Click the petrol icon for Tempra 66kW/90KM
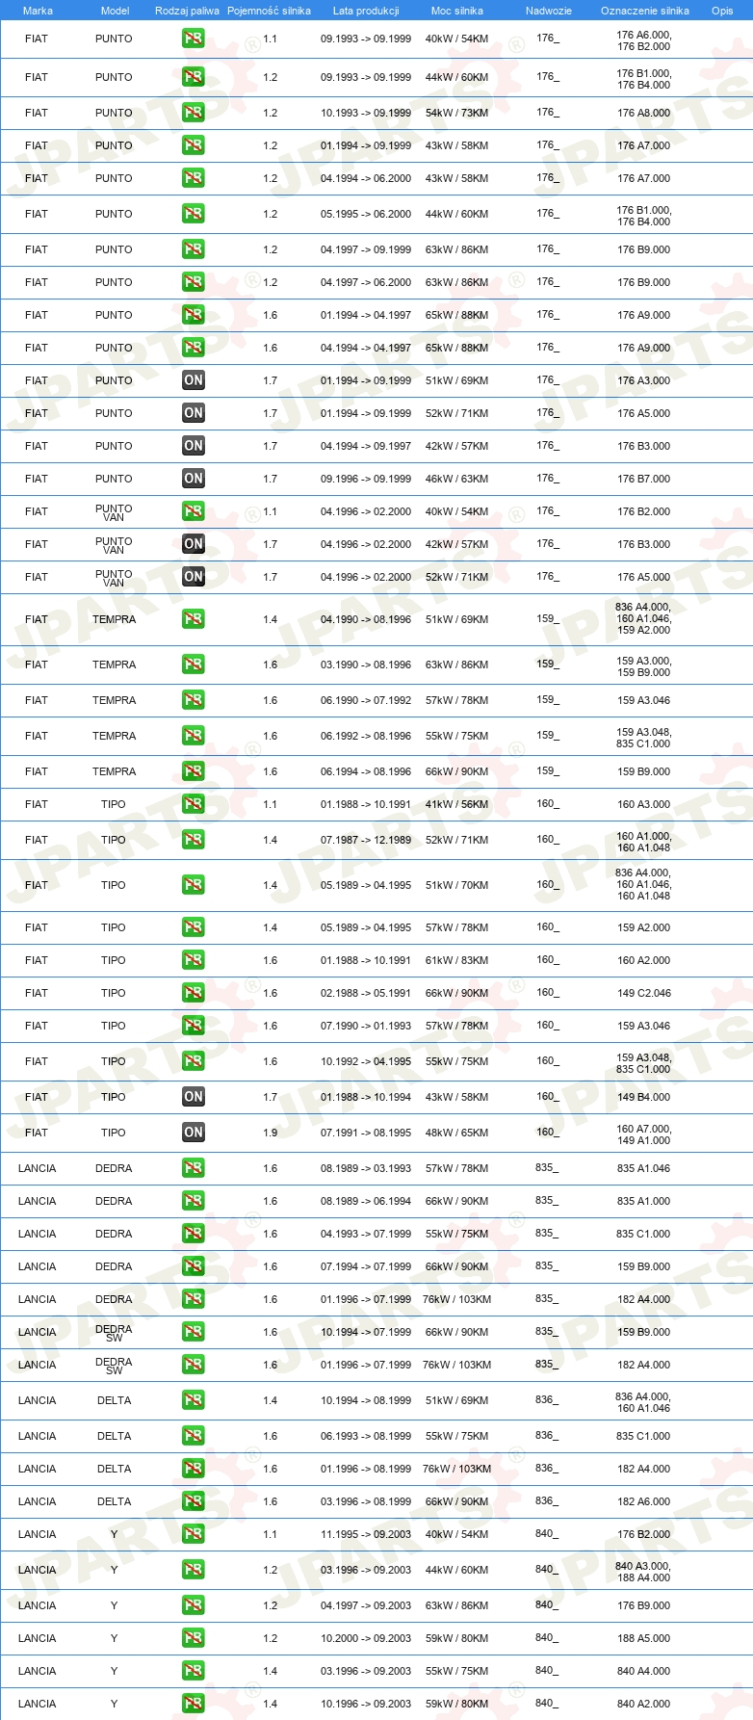Viewport: 753px width, 1720px height. tap(194, 771)
